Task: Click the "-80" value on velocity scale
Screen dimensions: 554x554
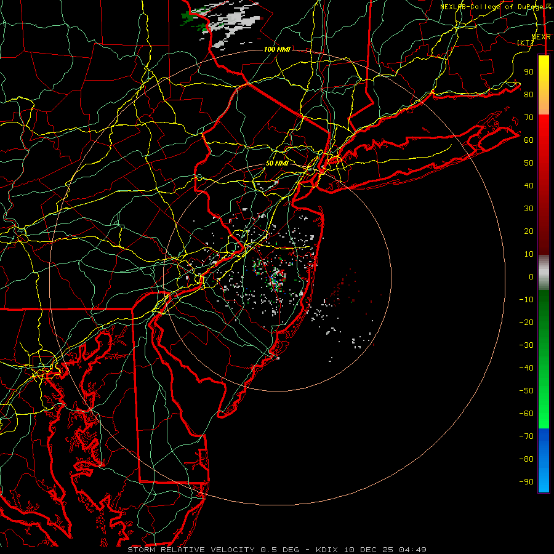Action: (x=526, y=459)
